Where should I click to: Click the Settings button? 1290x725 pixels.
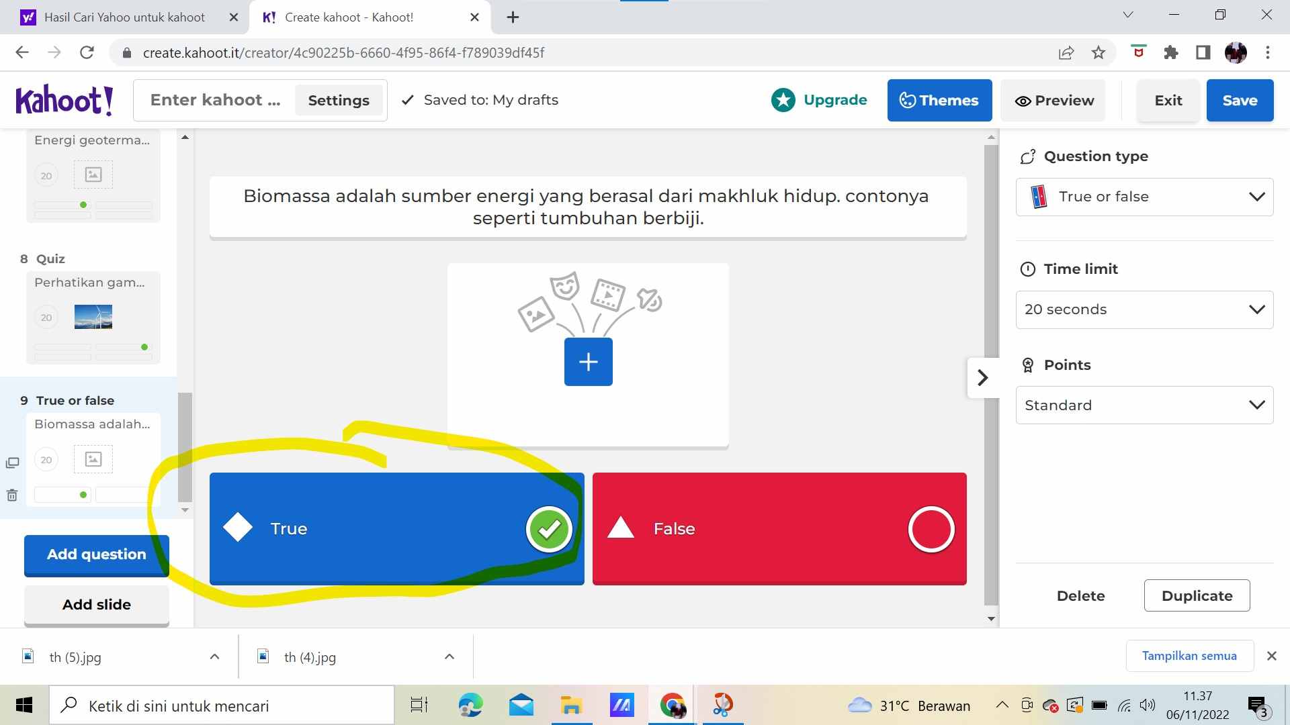coord(339,100)
